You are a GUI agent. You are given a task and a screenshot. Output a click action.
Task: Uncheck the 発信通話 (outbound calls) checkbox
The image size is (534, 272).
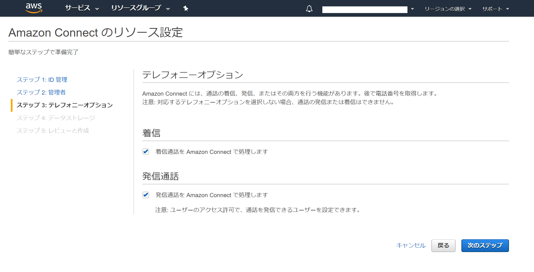coord(146,195)
